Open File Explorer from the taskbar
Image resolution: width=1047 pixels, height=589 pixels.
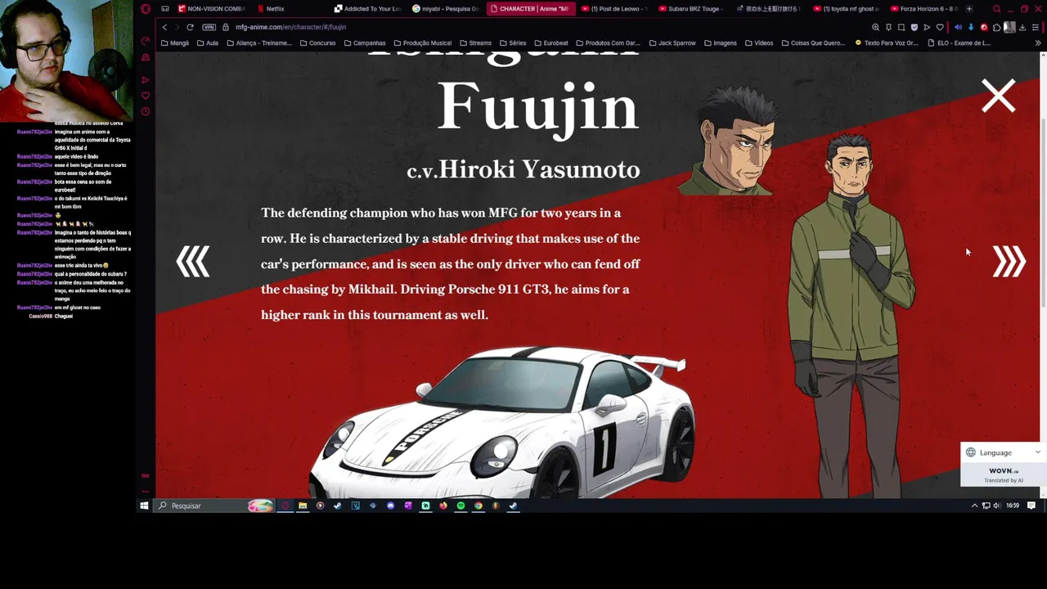pyautogui.click(x=303, y=506)
